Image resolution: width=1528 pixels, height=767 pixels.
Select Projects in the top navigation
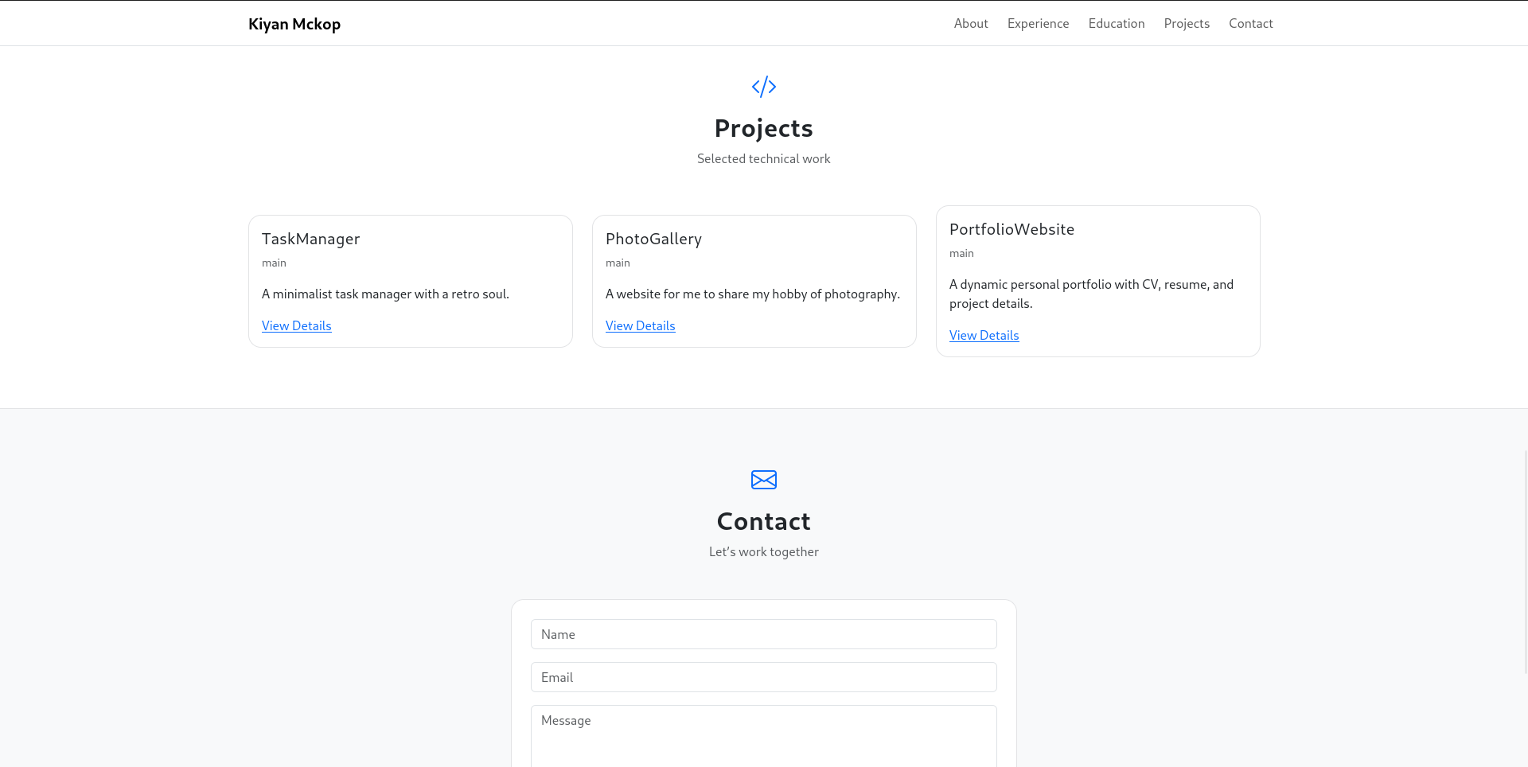tap(1187, 23)
